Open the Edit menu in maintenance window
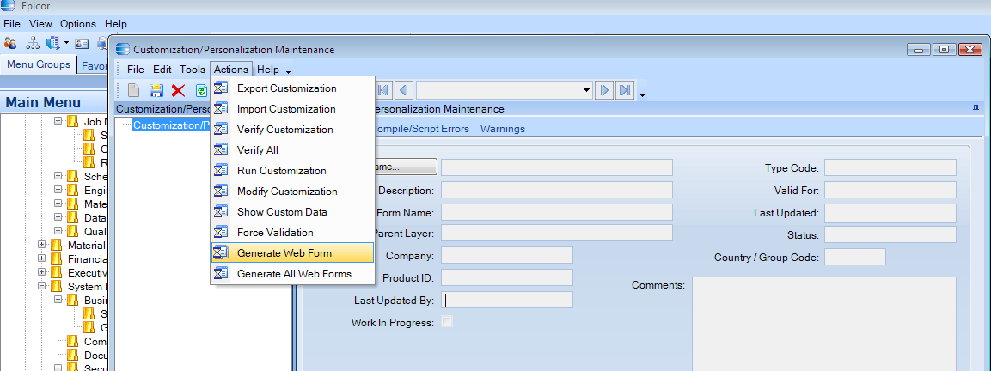Viewport: 991px width, 371px height. 162,70
